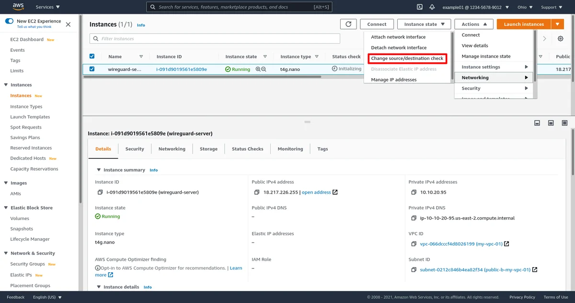
Task: Close the New EC2 Experience banner
Action: pyautogui.click(x=68, y=24)
